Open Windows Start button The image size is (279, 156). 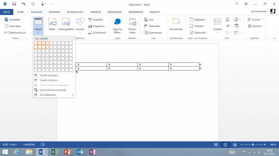(5, 152)
